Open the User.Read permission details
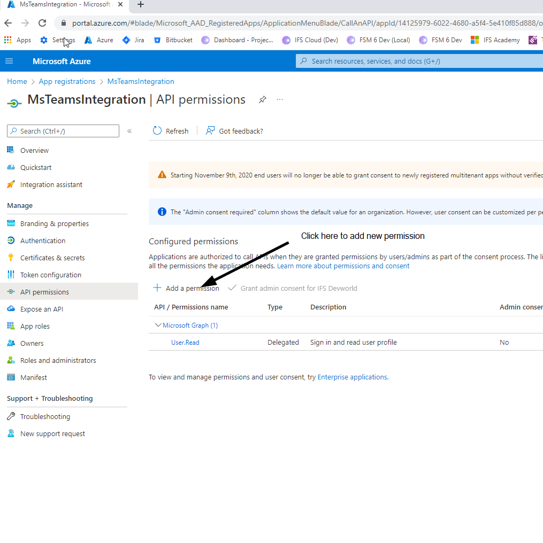The height and width of the screenshot is (543, 543). pyautogui.click(x=185, y=342)
